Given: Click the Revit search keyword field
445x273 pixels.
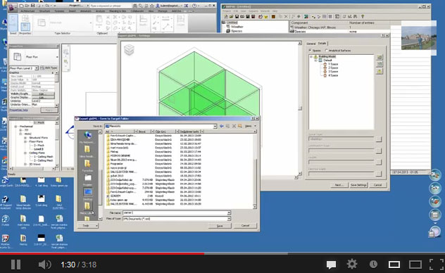Looking at the screenshot, I should [x=111, y=6].
